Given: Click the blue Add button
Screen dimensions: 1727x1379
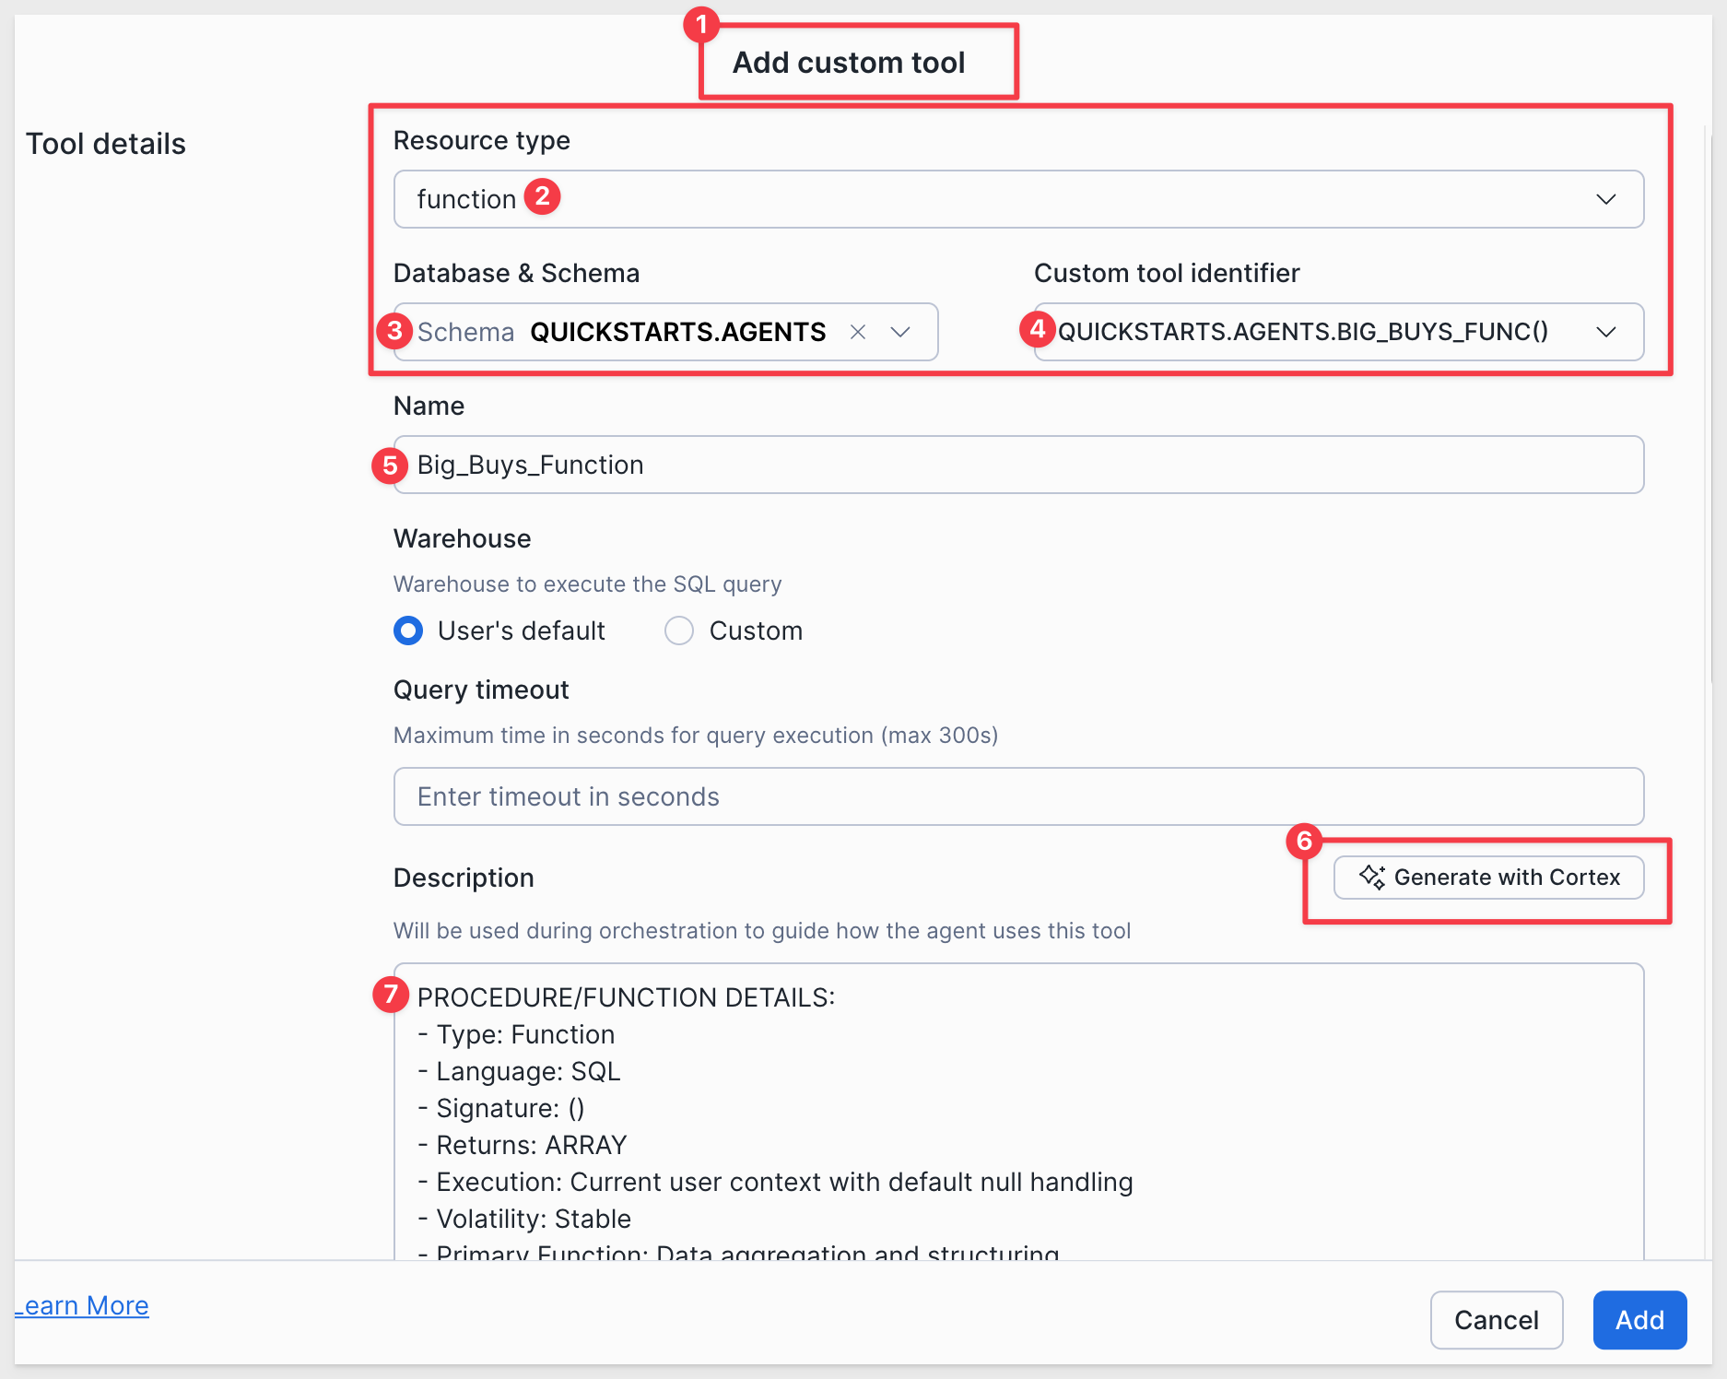Looking at the screenshot, I should [x=1639, y=1320].
